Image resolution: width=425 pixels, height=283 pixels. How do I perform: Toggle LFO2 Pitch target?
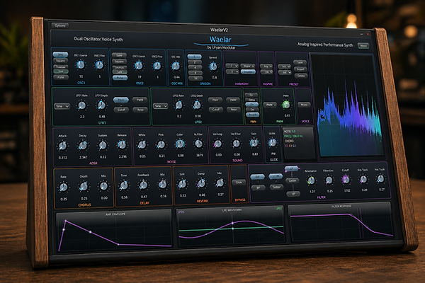click(x=215, y=100)
